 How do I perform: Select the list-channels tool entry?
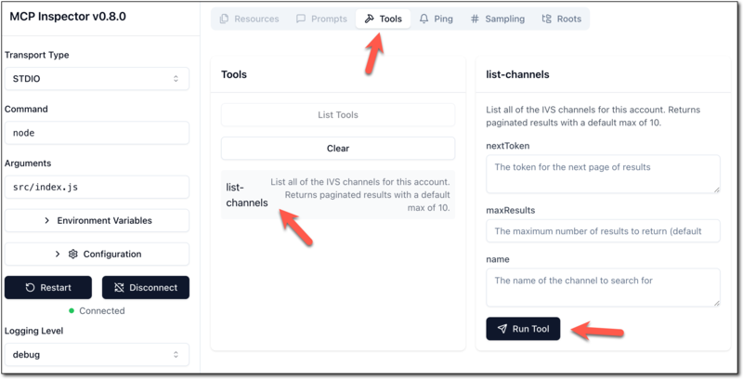coord(338,195)
